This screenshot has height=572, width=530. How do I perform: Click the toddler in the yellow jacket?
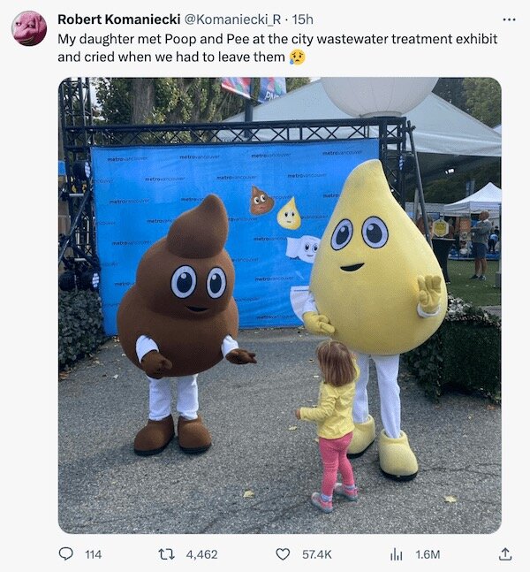tap(332, 425)
